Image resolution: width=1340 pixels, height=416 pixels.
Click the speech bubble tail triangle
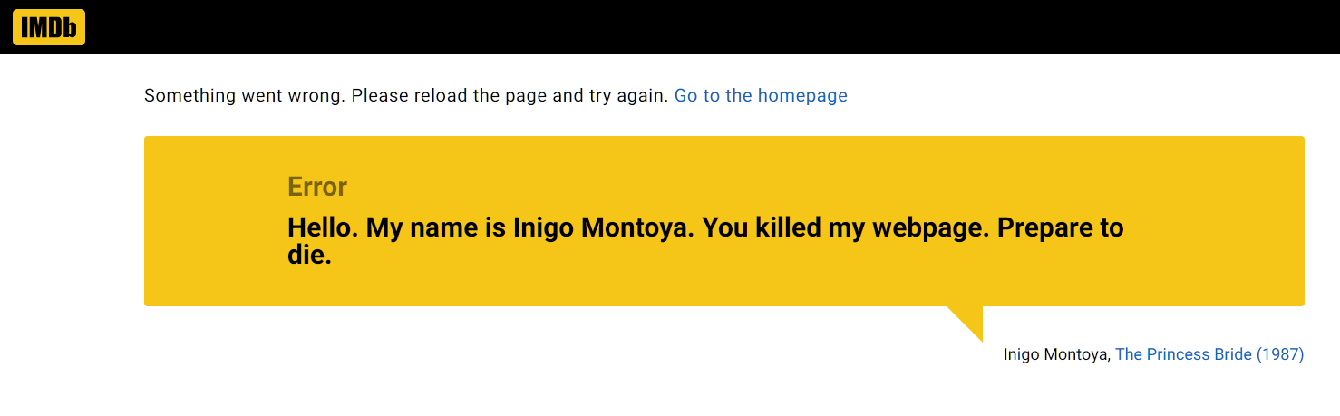(970, 321)
